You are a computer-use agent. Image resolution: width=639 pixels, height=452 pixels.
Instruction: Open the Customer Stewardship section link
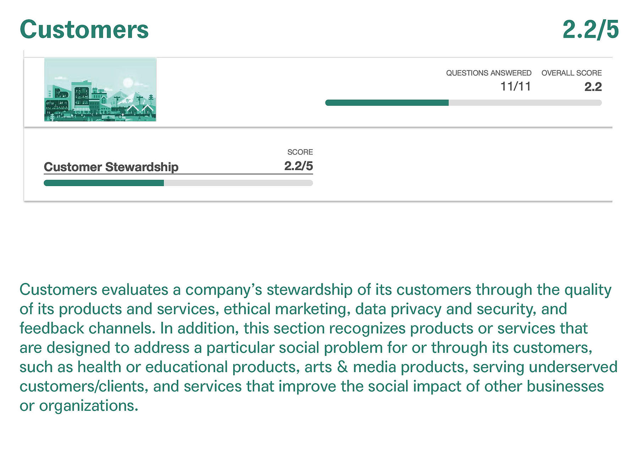[111, 167]
